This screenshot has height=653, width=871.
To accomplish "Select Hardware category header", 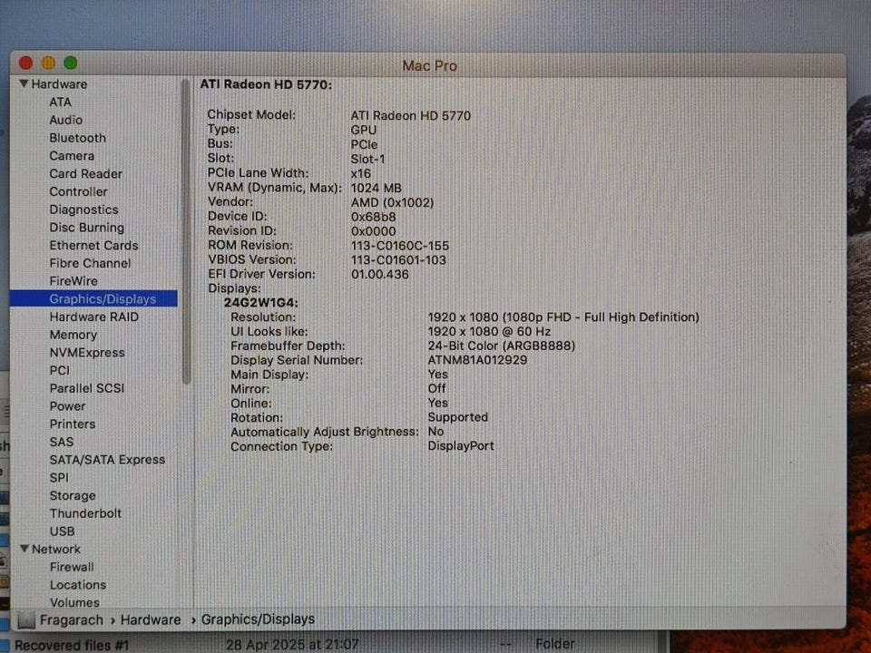I will 59,84.
